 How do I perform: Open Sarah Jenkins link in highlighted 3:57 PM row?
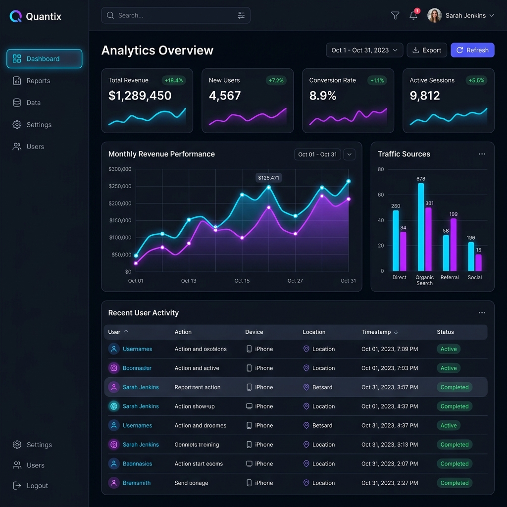coord(141,387)
